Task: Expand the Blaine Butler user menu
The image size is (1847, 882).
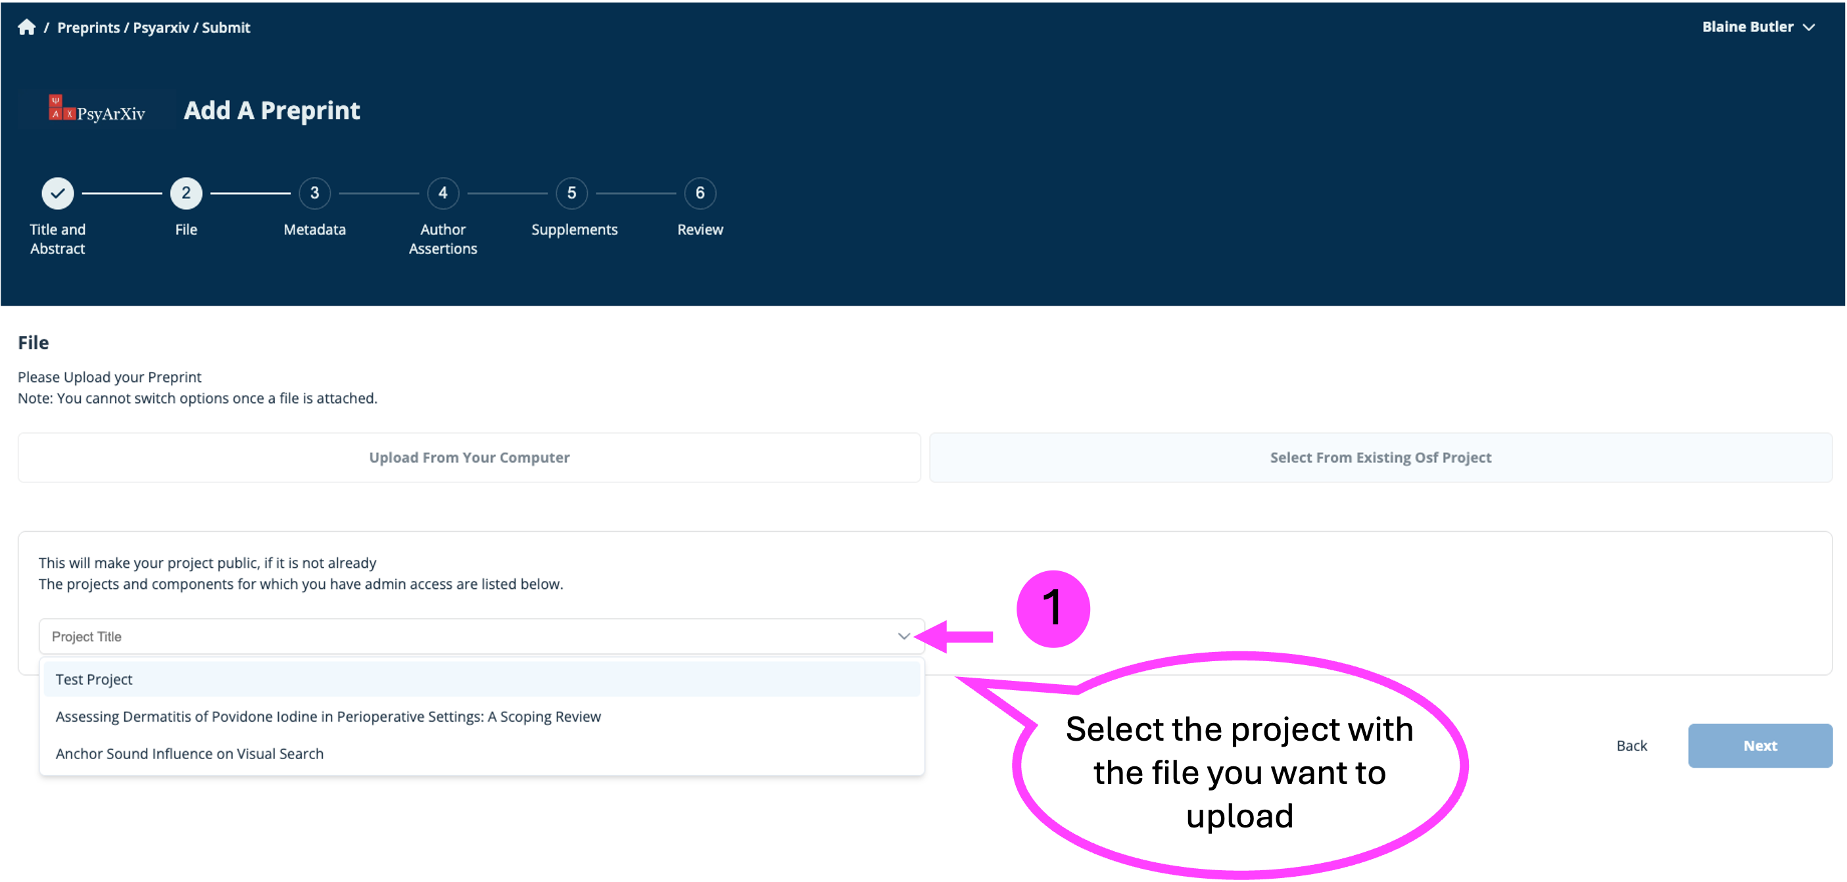Action: (1758, 27)
